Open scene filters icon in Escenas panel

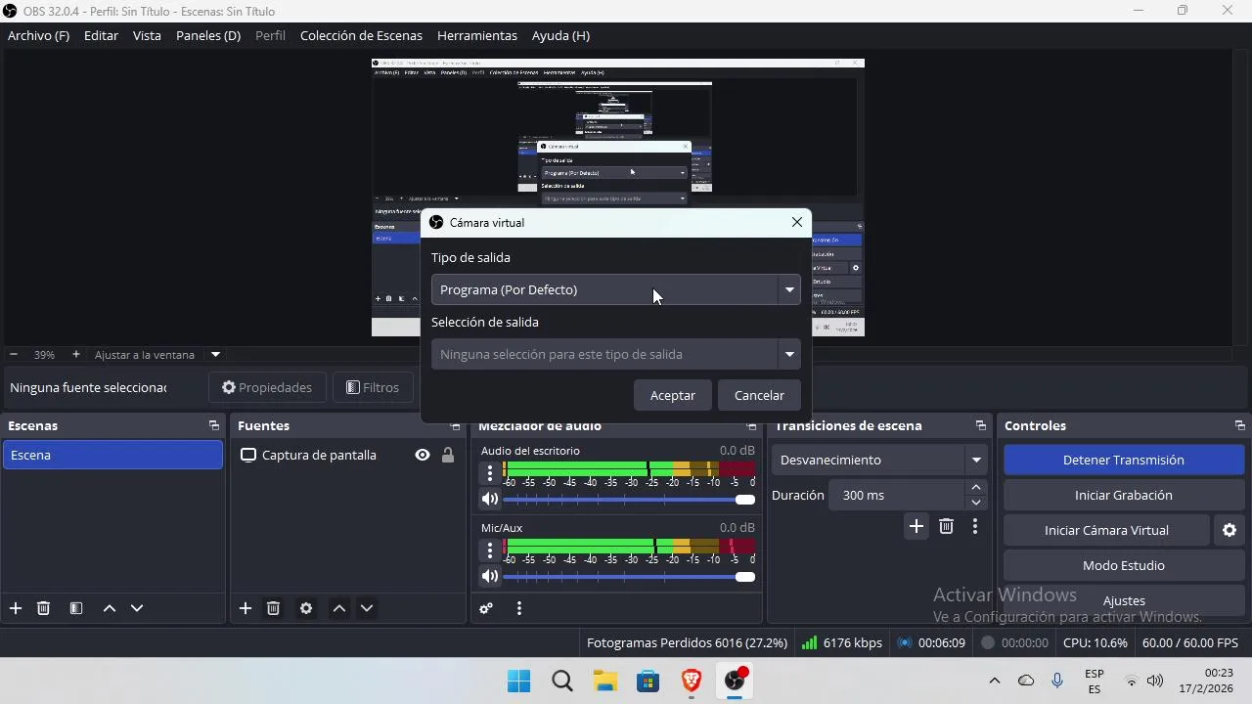click(76, 608)
